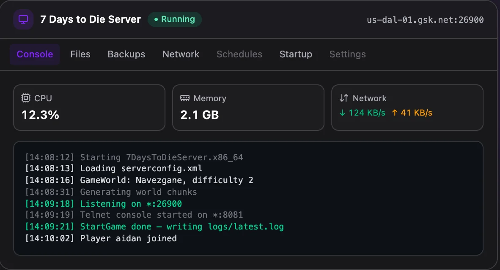
Task: Click server address us-dal-01.gsk.net:26900
Action: pos(425,20)
